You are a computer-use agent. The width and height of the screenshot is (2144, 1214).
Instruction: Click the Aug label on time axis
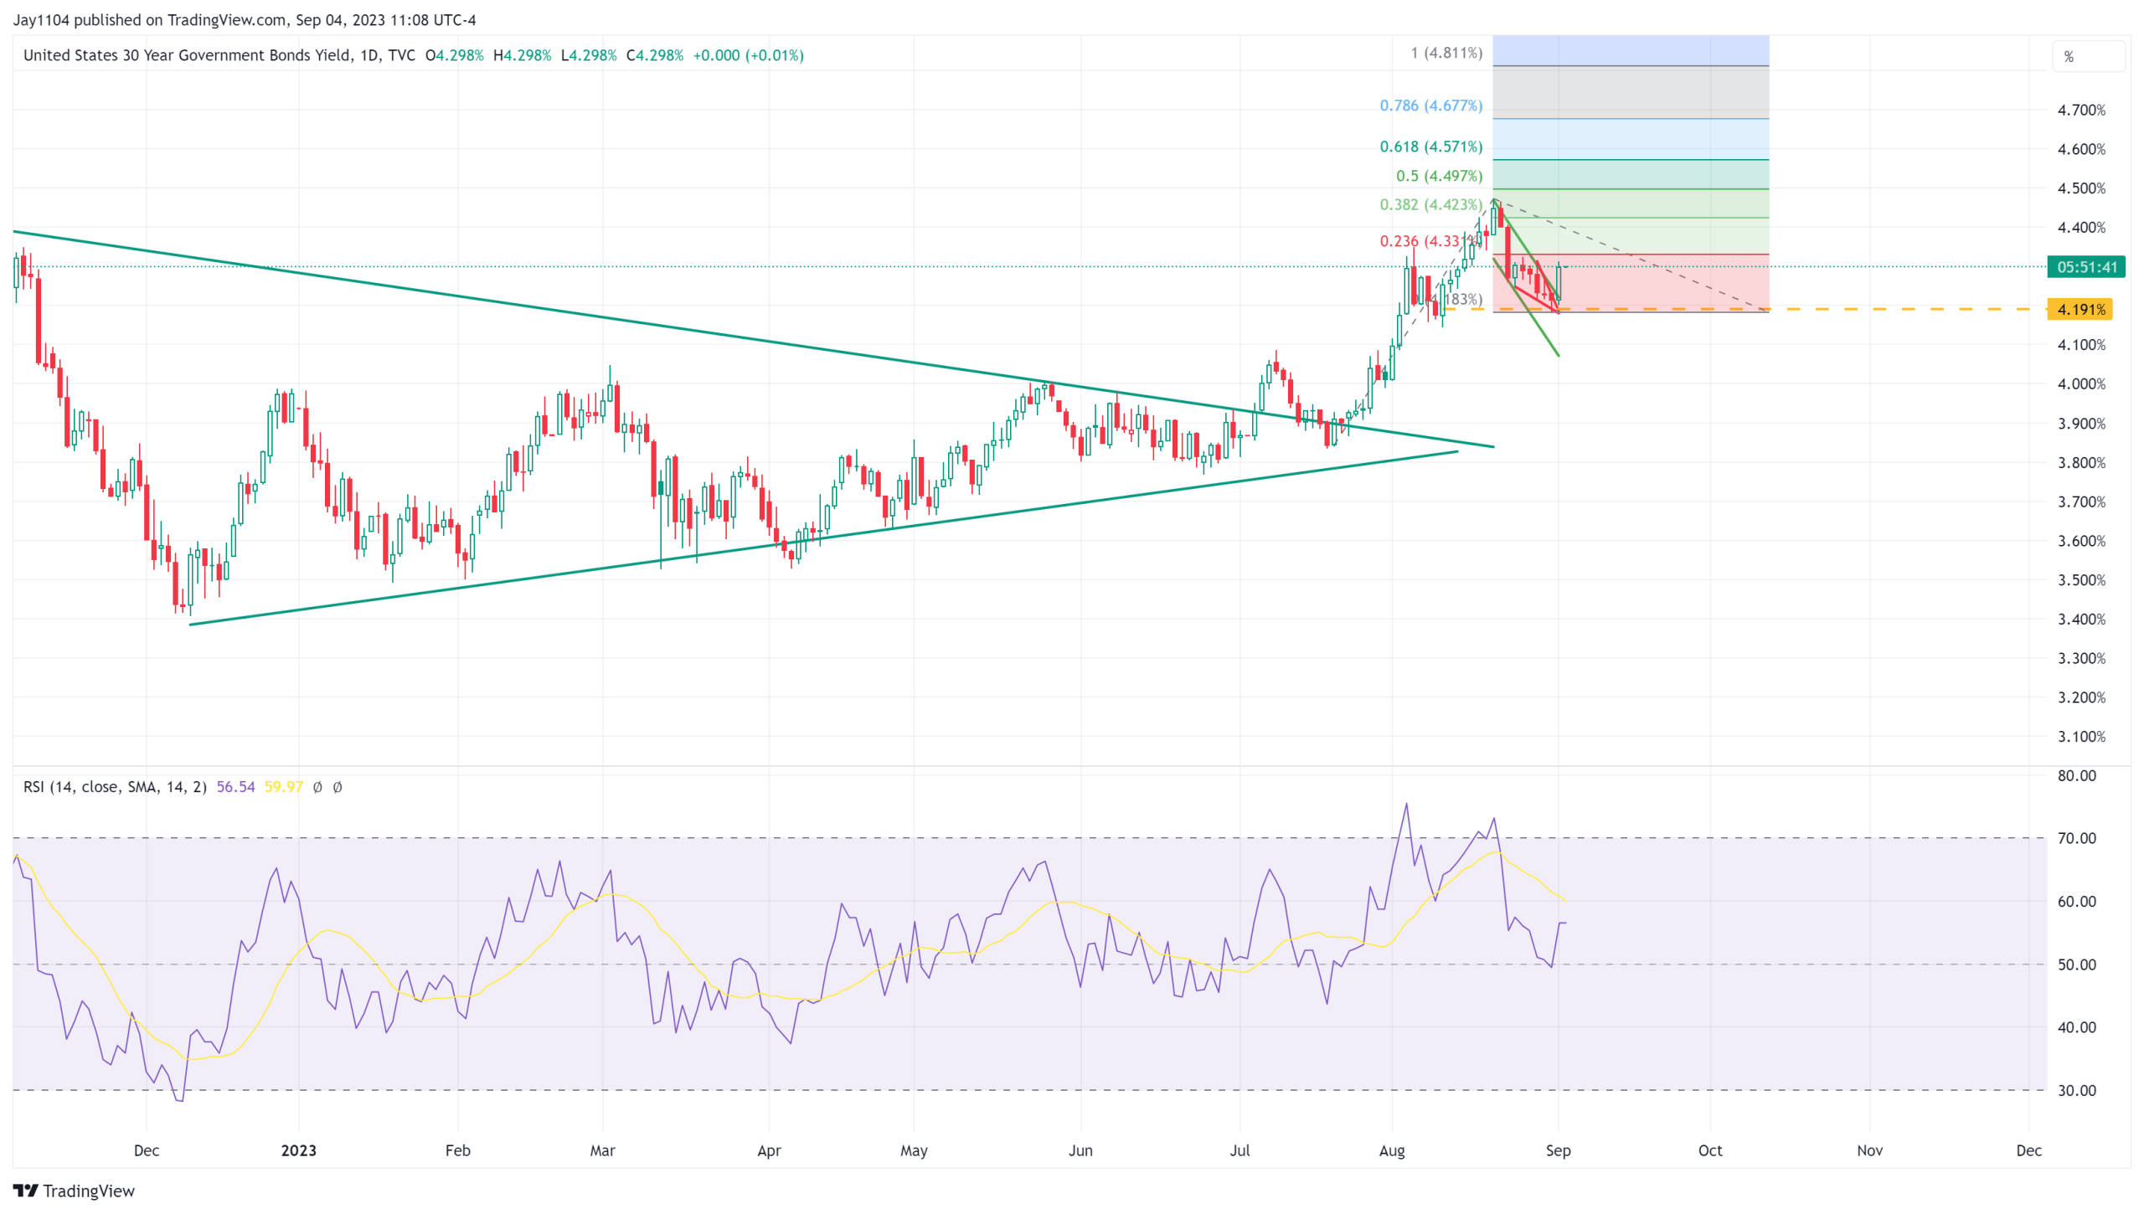(x=1392, y=1150)
